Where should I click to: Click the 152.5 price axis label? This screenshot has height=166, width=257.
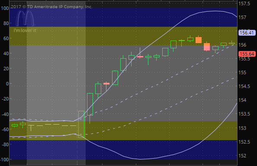pos(244,142)
